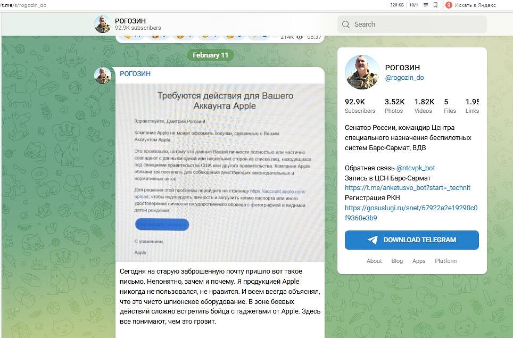513x338 pixels.
Task: Open the Platform footer link
Action: click(446, 261)
